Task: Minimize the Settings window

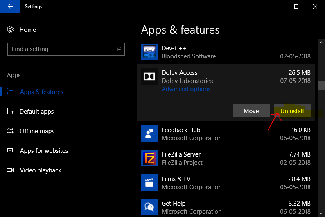Action: pos(278,7)
